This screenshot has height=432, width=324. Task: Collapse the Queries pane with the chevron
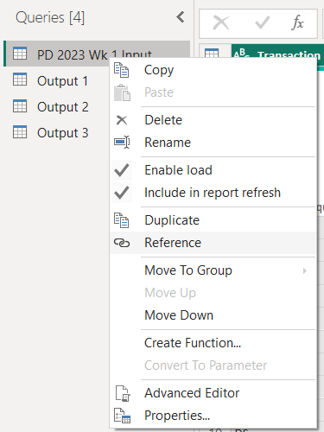(181, 17)
